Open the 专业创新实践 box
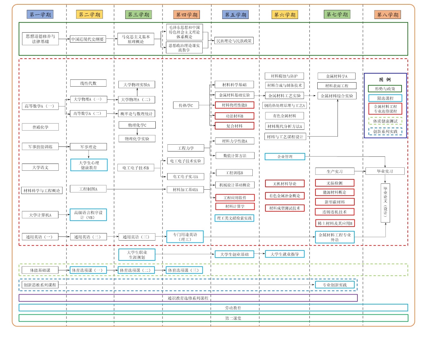This screenshot has width=423, height=338. pos(334,285)
